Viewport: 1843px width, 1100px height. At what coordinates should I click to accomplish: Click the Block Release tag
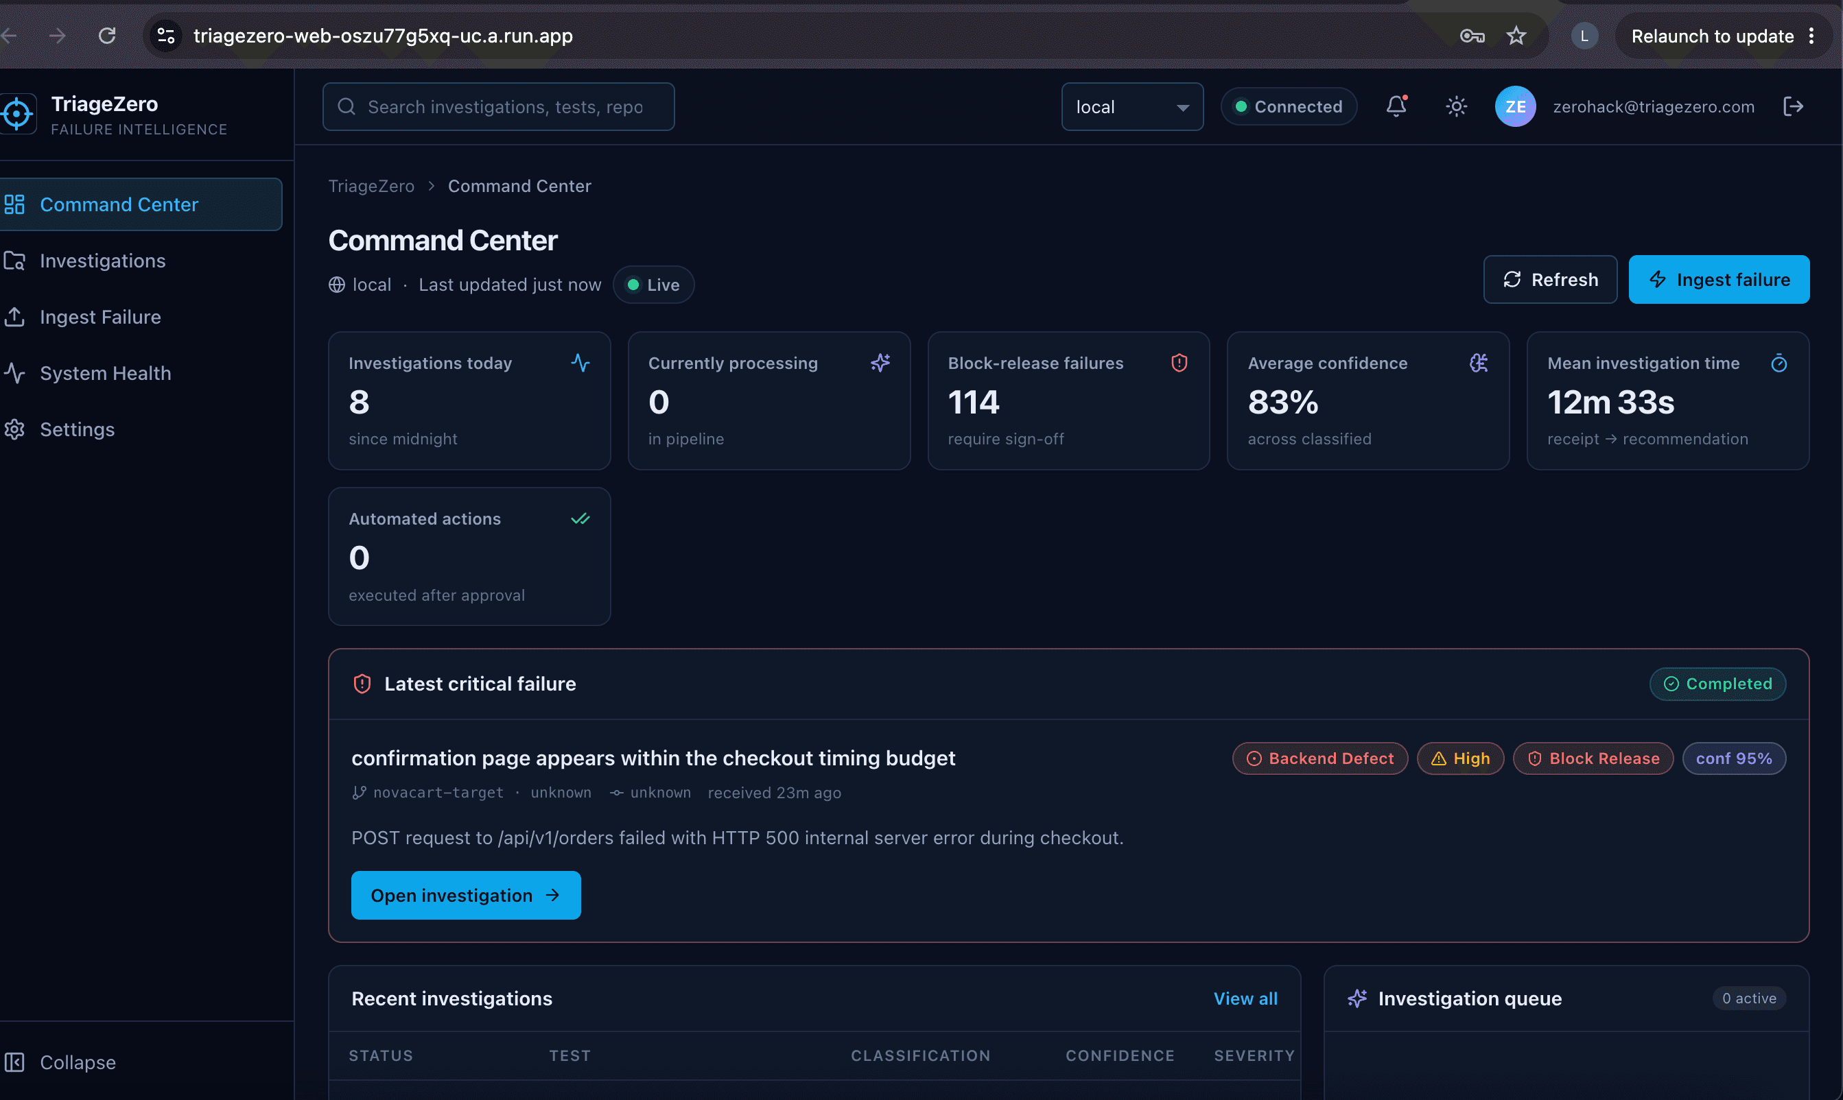(1593, 758)
